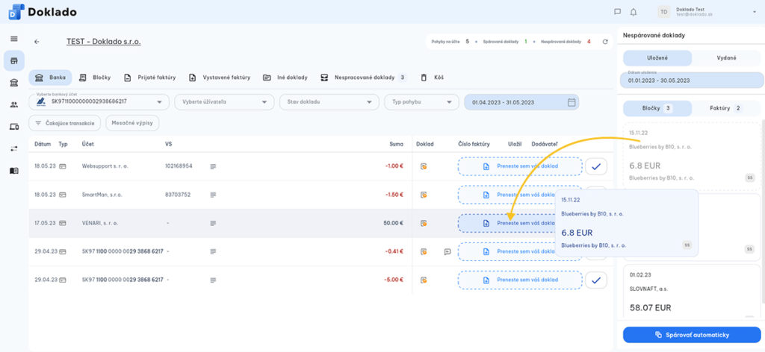Viewport: 765px width, 352px height.
Task: Click the Účet column header
Action: click(88, 144)
